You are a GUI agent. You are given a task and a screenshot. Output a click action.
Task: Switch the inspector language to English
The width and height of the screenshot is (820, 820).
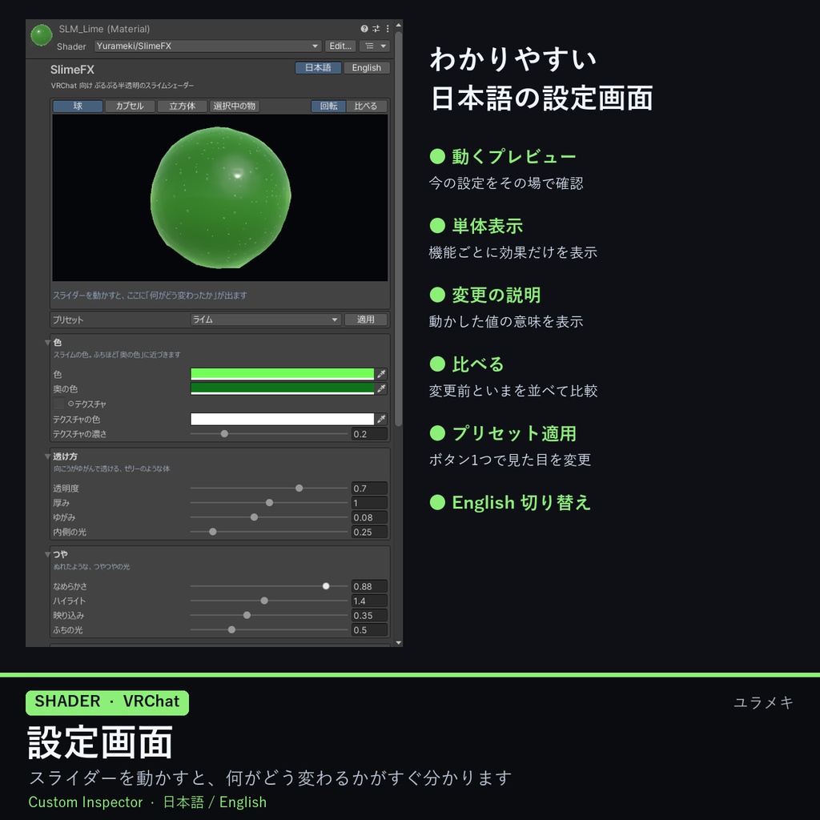(366, 68)
